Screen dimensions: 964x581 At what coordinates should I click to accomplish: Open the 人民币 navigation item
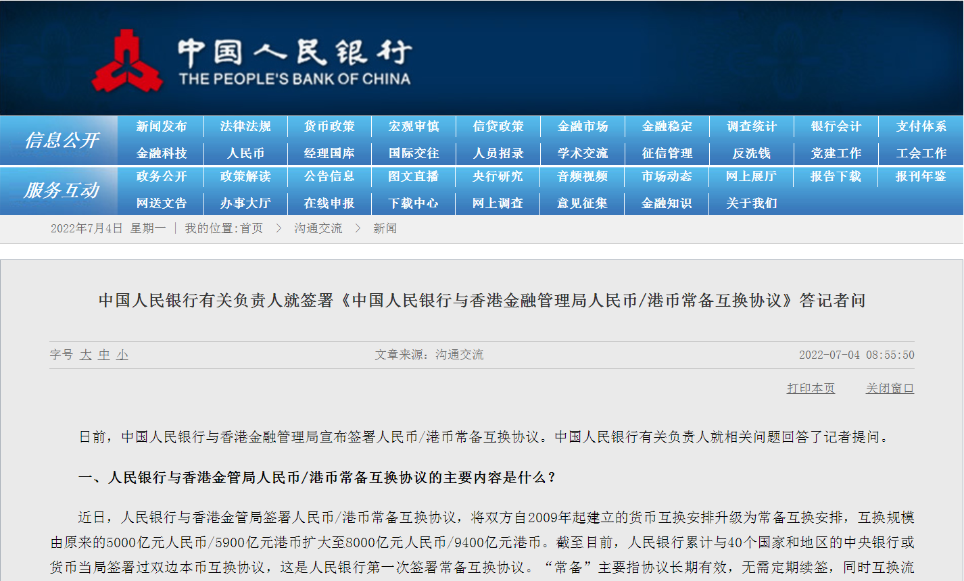(x=245, y=153)
